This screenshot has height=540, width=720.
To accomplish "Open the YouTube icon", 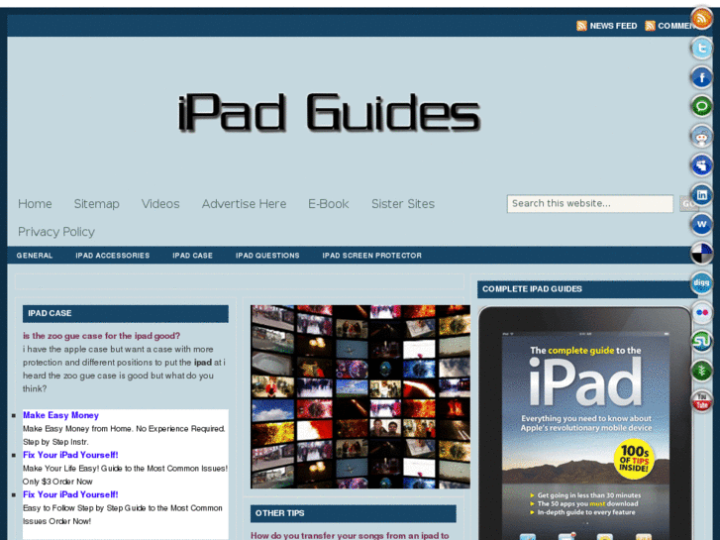I will [701, 400].
